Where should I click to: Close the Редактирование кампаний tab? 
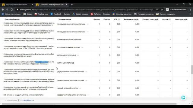click(32, 5)
